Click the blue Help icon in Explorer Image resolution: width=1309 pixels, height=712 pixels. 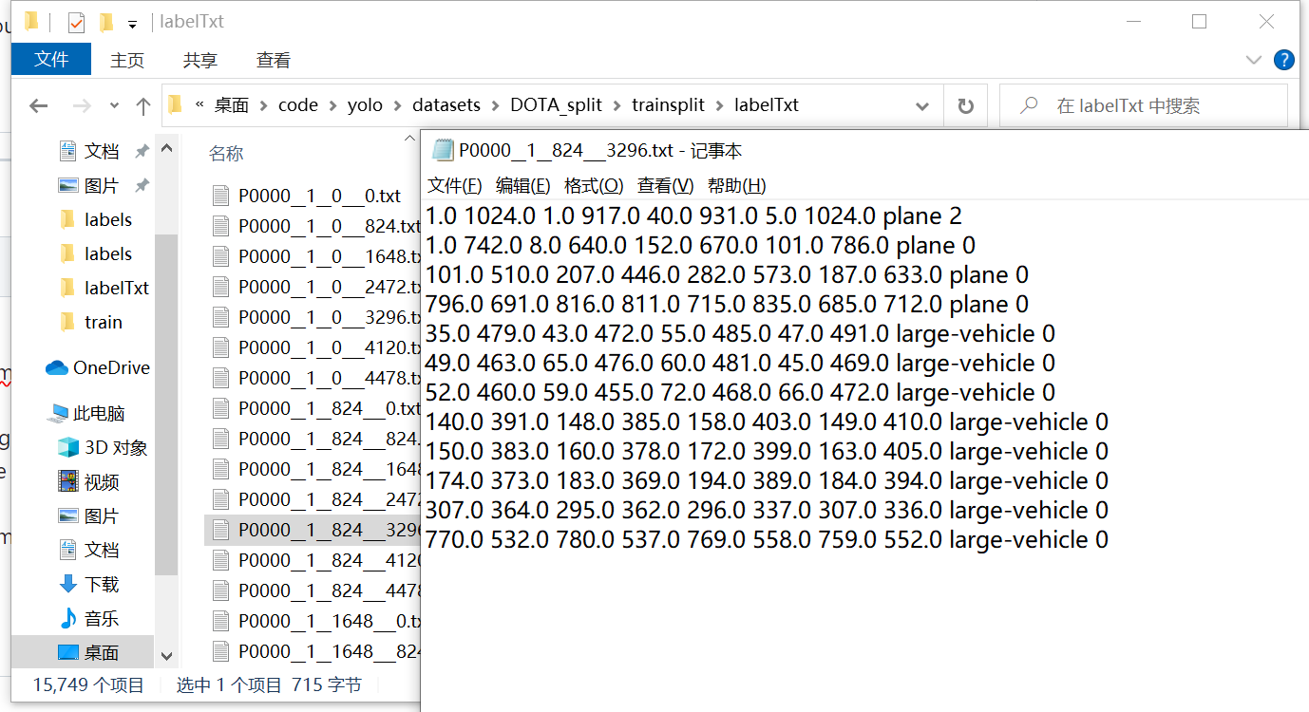1284,60
